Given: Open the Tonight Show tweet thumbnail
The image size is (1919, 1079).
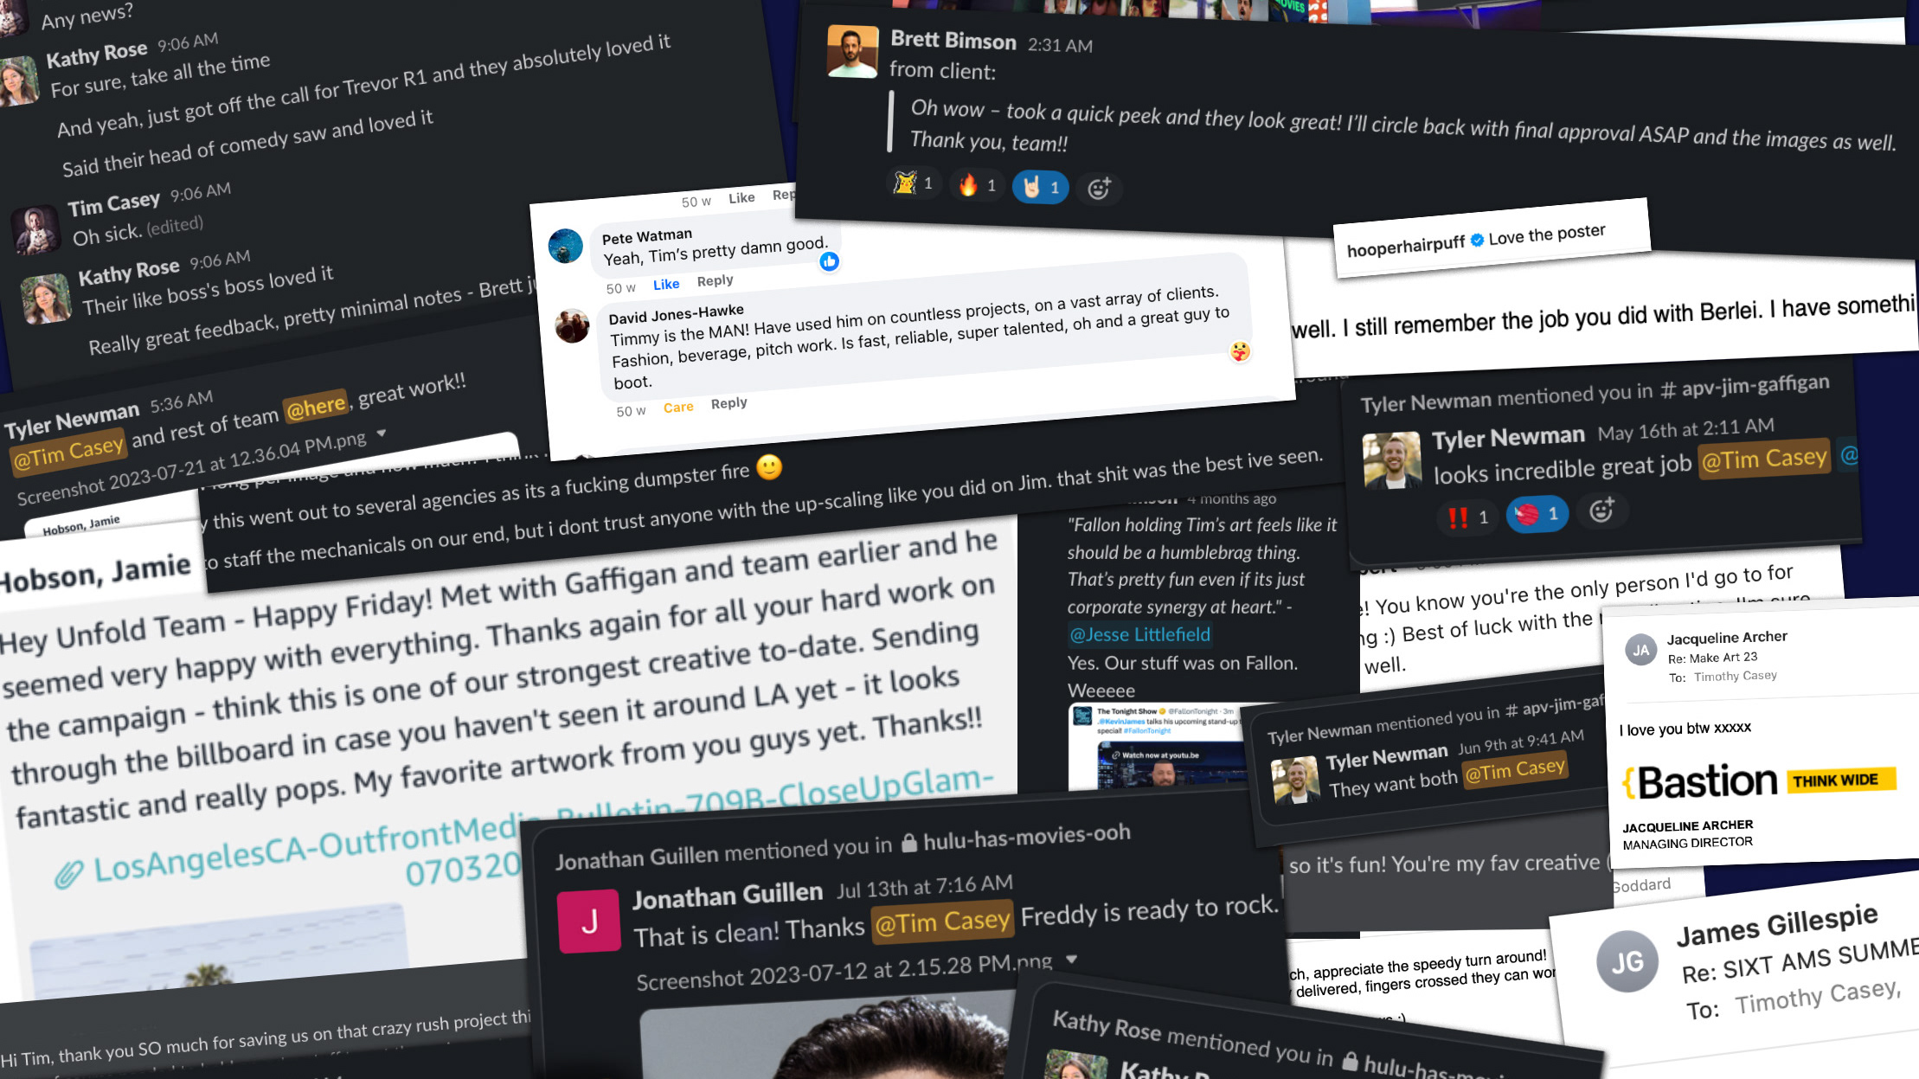Looking at the screenshot, I should 1159,746.
